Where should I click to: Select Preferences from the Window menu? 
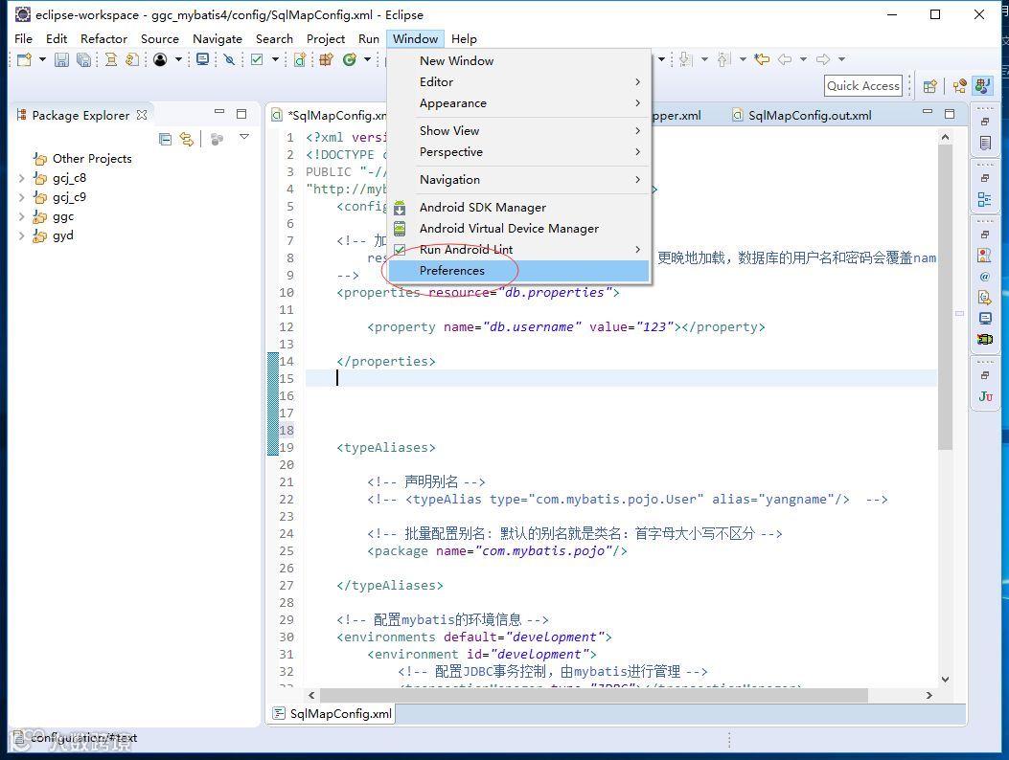pos(451,271)
